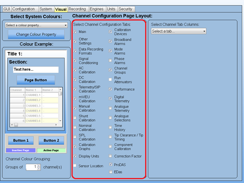Check the Analogue Selections checkbox

click(110, 117)
